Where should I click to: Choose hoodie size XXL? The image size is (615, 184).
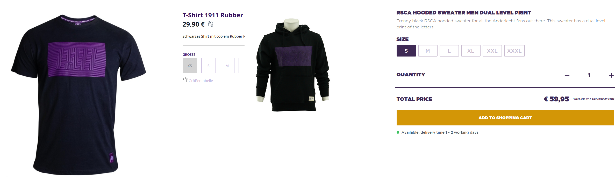[x=492, y=51]
